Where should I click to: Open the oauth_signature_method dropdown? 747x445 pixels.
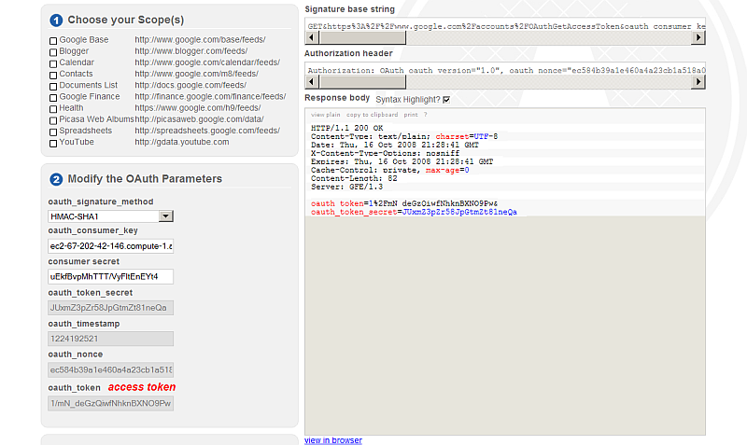[165, 216]
